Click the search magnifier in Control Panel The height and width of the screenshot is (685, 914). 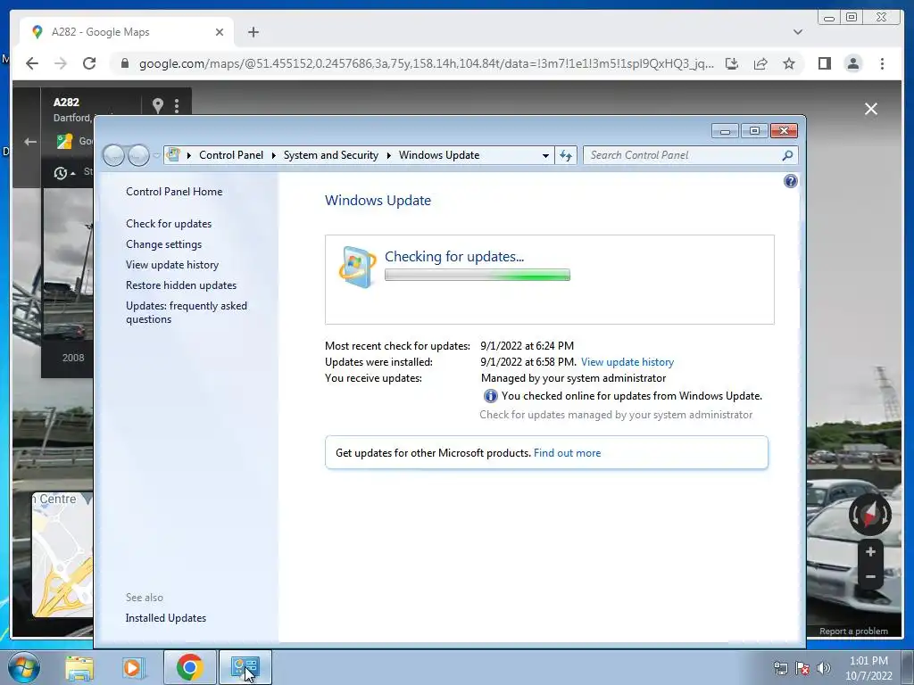coord(787,155)
